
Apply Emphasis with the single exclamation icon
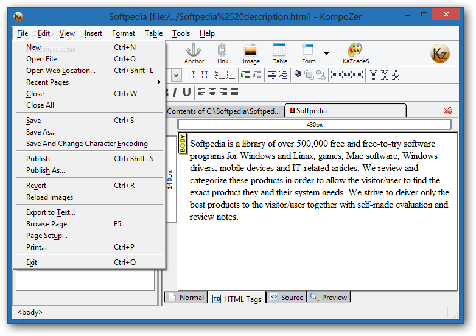point(194,75)
